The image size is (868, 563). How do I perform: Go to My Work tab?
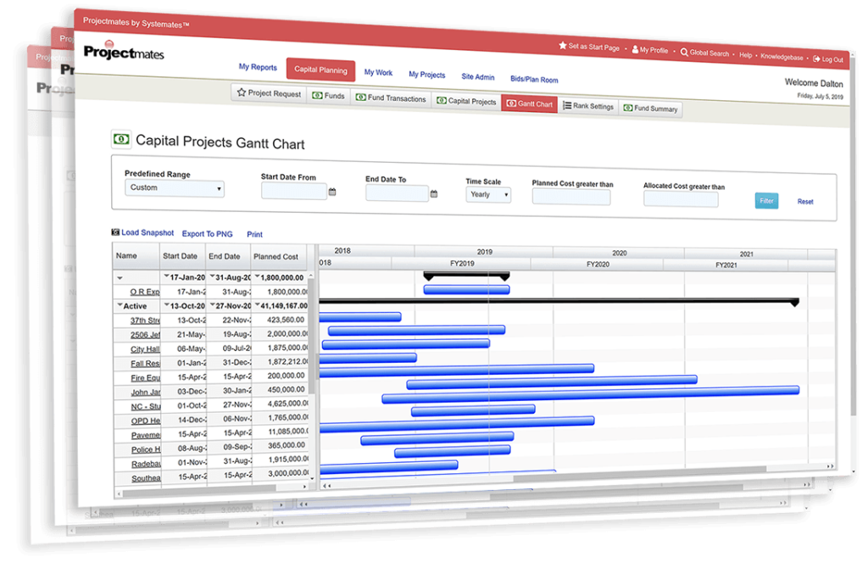click(378, 73)
